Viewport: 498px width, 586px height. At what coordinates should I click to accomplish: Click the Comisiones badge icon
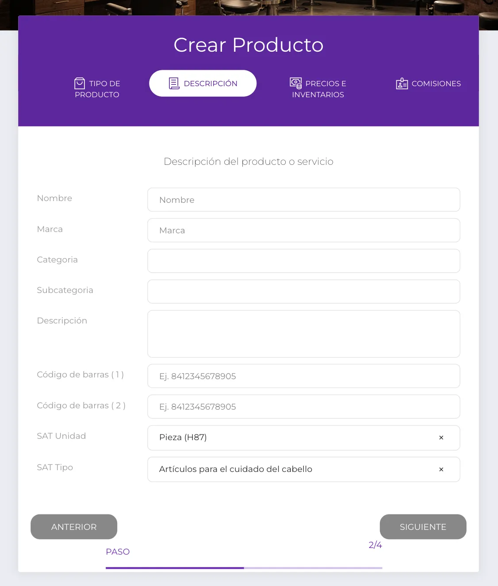point(402,83)
